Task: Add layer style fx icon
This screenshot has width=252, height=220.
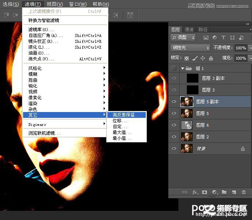Action: click(x=195, y=192)
